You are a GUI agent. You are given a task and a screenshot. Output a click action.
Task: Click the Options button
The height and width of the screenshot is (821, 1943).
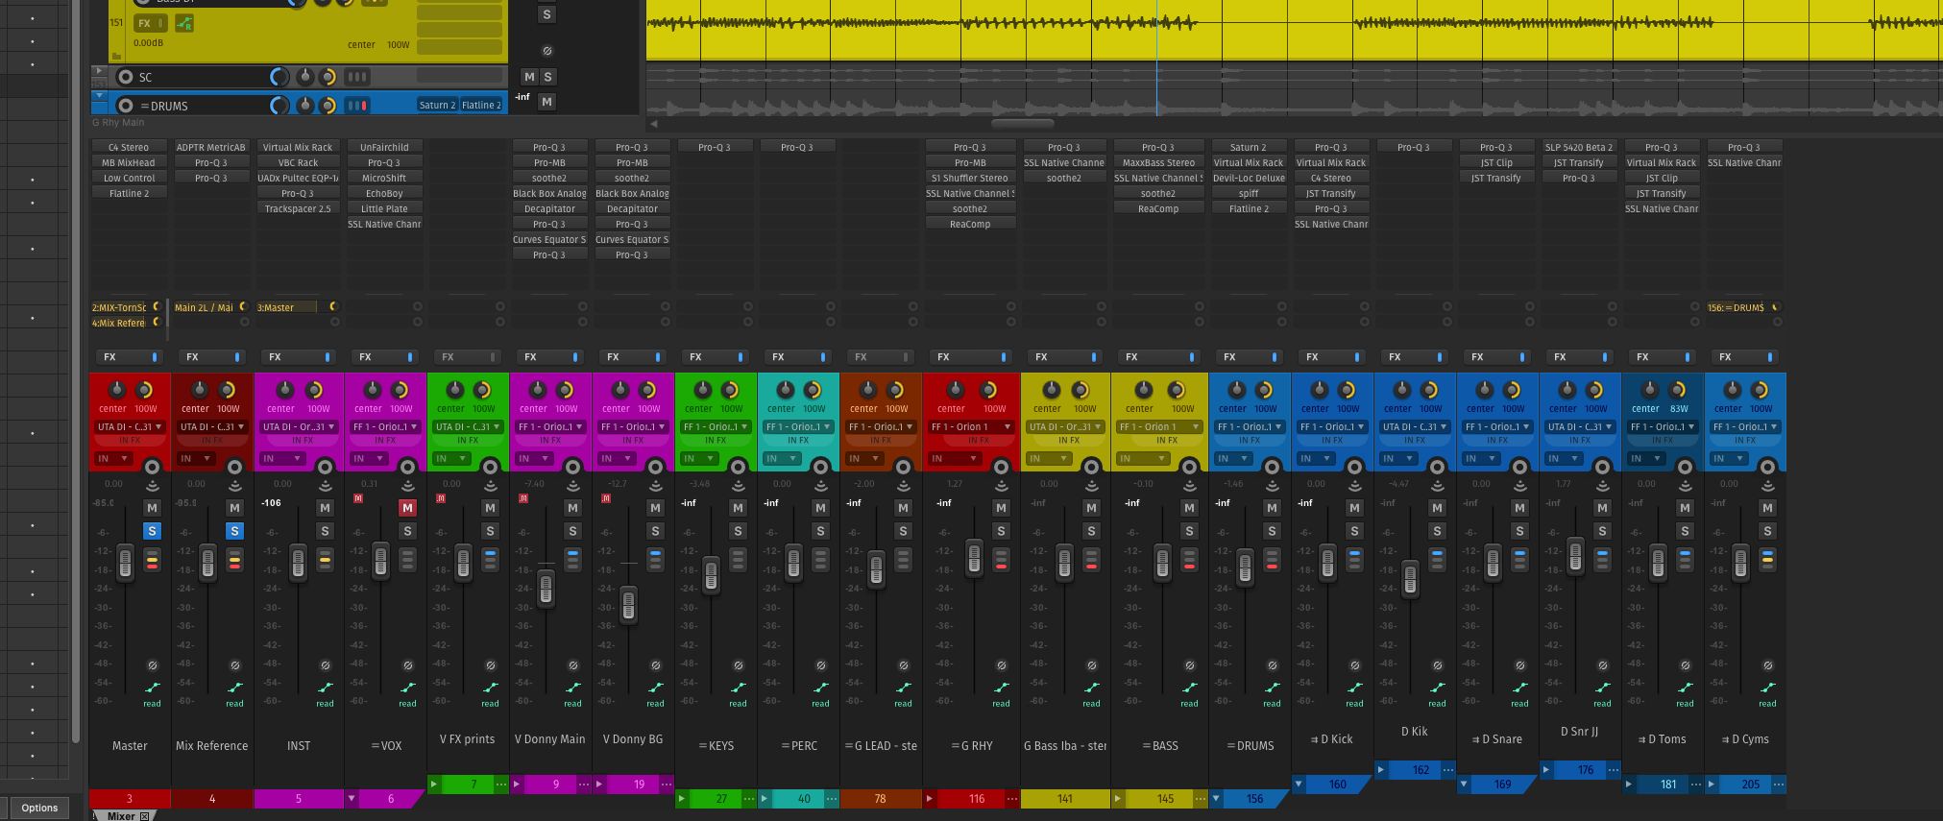pos(39,808)
